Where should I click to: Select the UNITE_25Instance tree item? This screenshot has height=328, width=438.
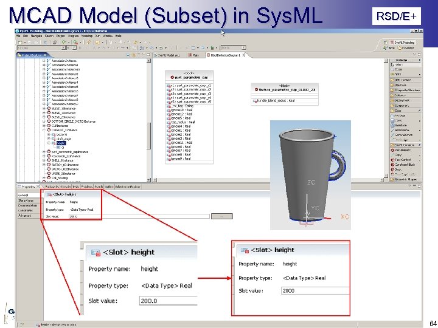pos(62,174)
